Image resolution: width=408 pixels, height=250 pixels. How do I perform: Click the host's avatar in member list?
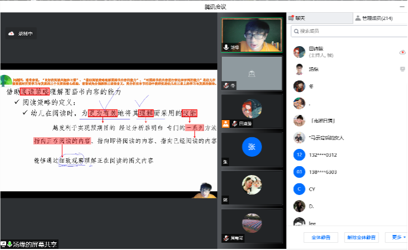click(x=299, y=52)
